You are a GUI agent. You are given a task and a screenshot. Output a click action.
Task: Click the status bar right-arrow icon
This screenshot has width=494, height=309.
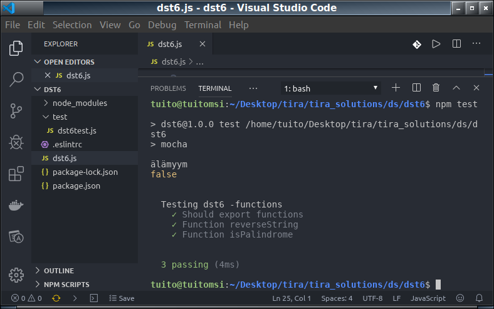tap(75, 298)
